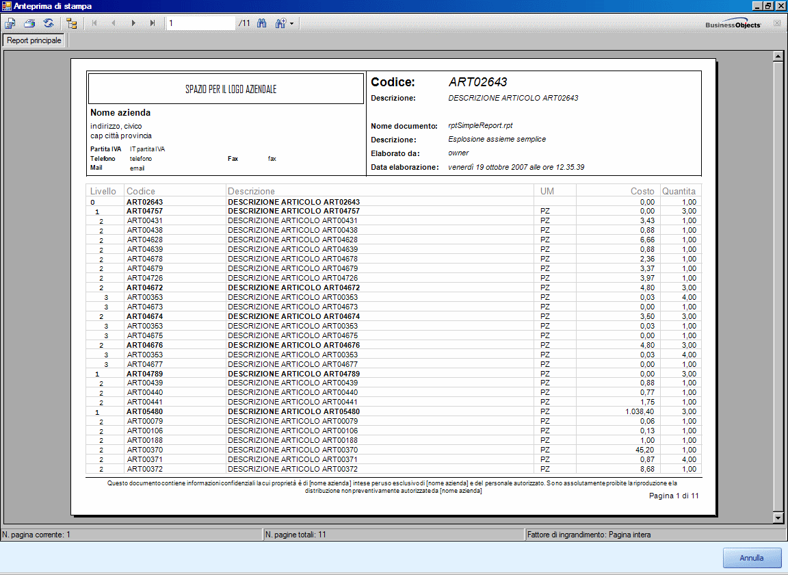Toggle the group tree panel
The height and width of the screenshot is (575, 788).
pyautogui.click(x=72, y=23)
